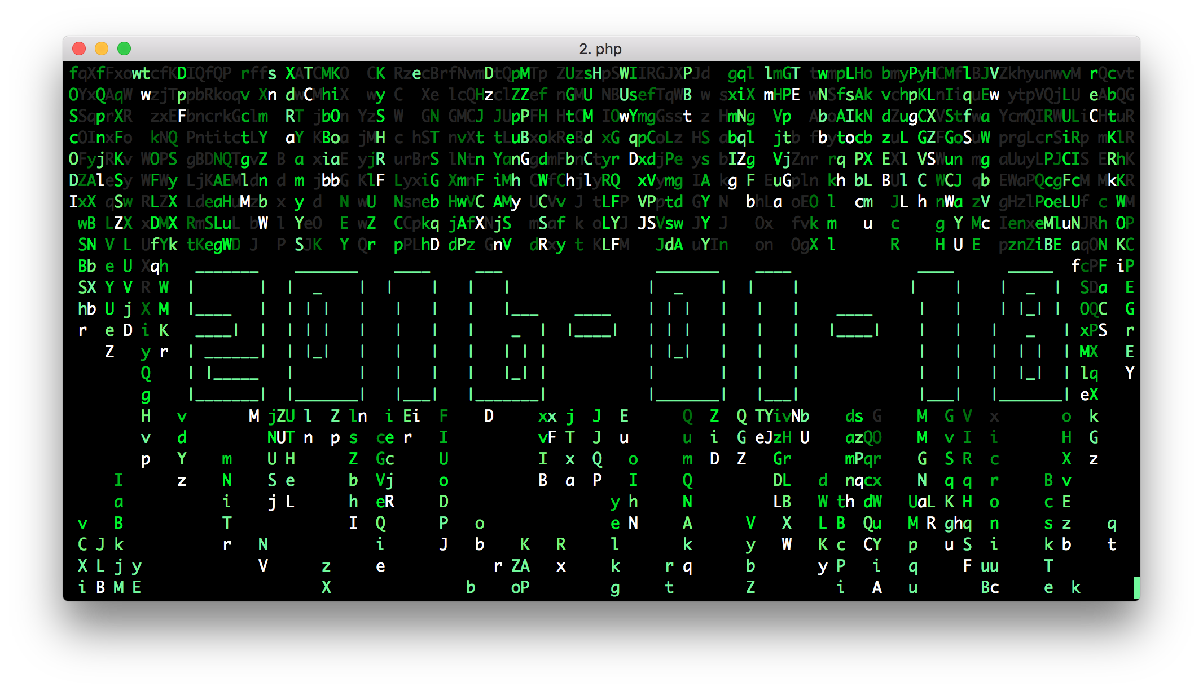Screen dimensions: 1203x691
Task: Click the red close window button
Action: [79, 48]
